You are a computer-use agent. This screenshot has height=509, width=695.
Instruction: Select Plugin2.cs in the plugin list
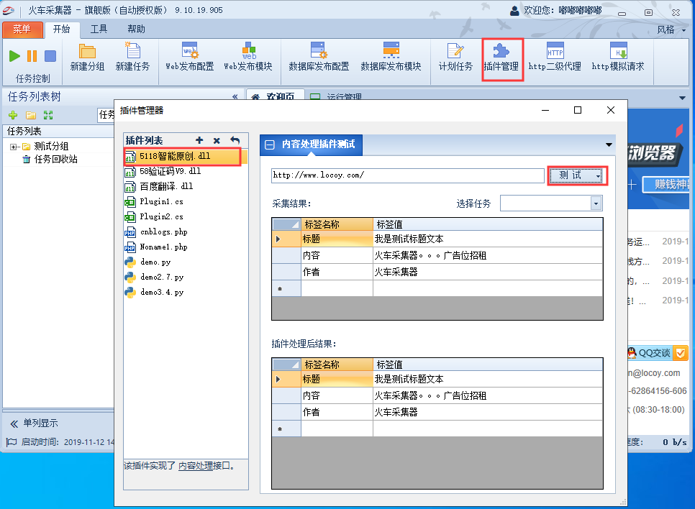161,216
